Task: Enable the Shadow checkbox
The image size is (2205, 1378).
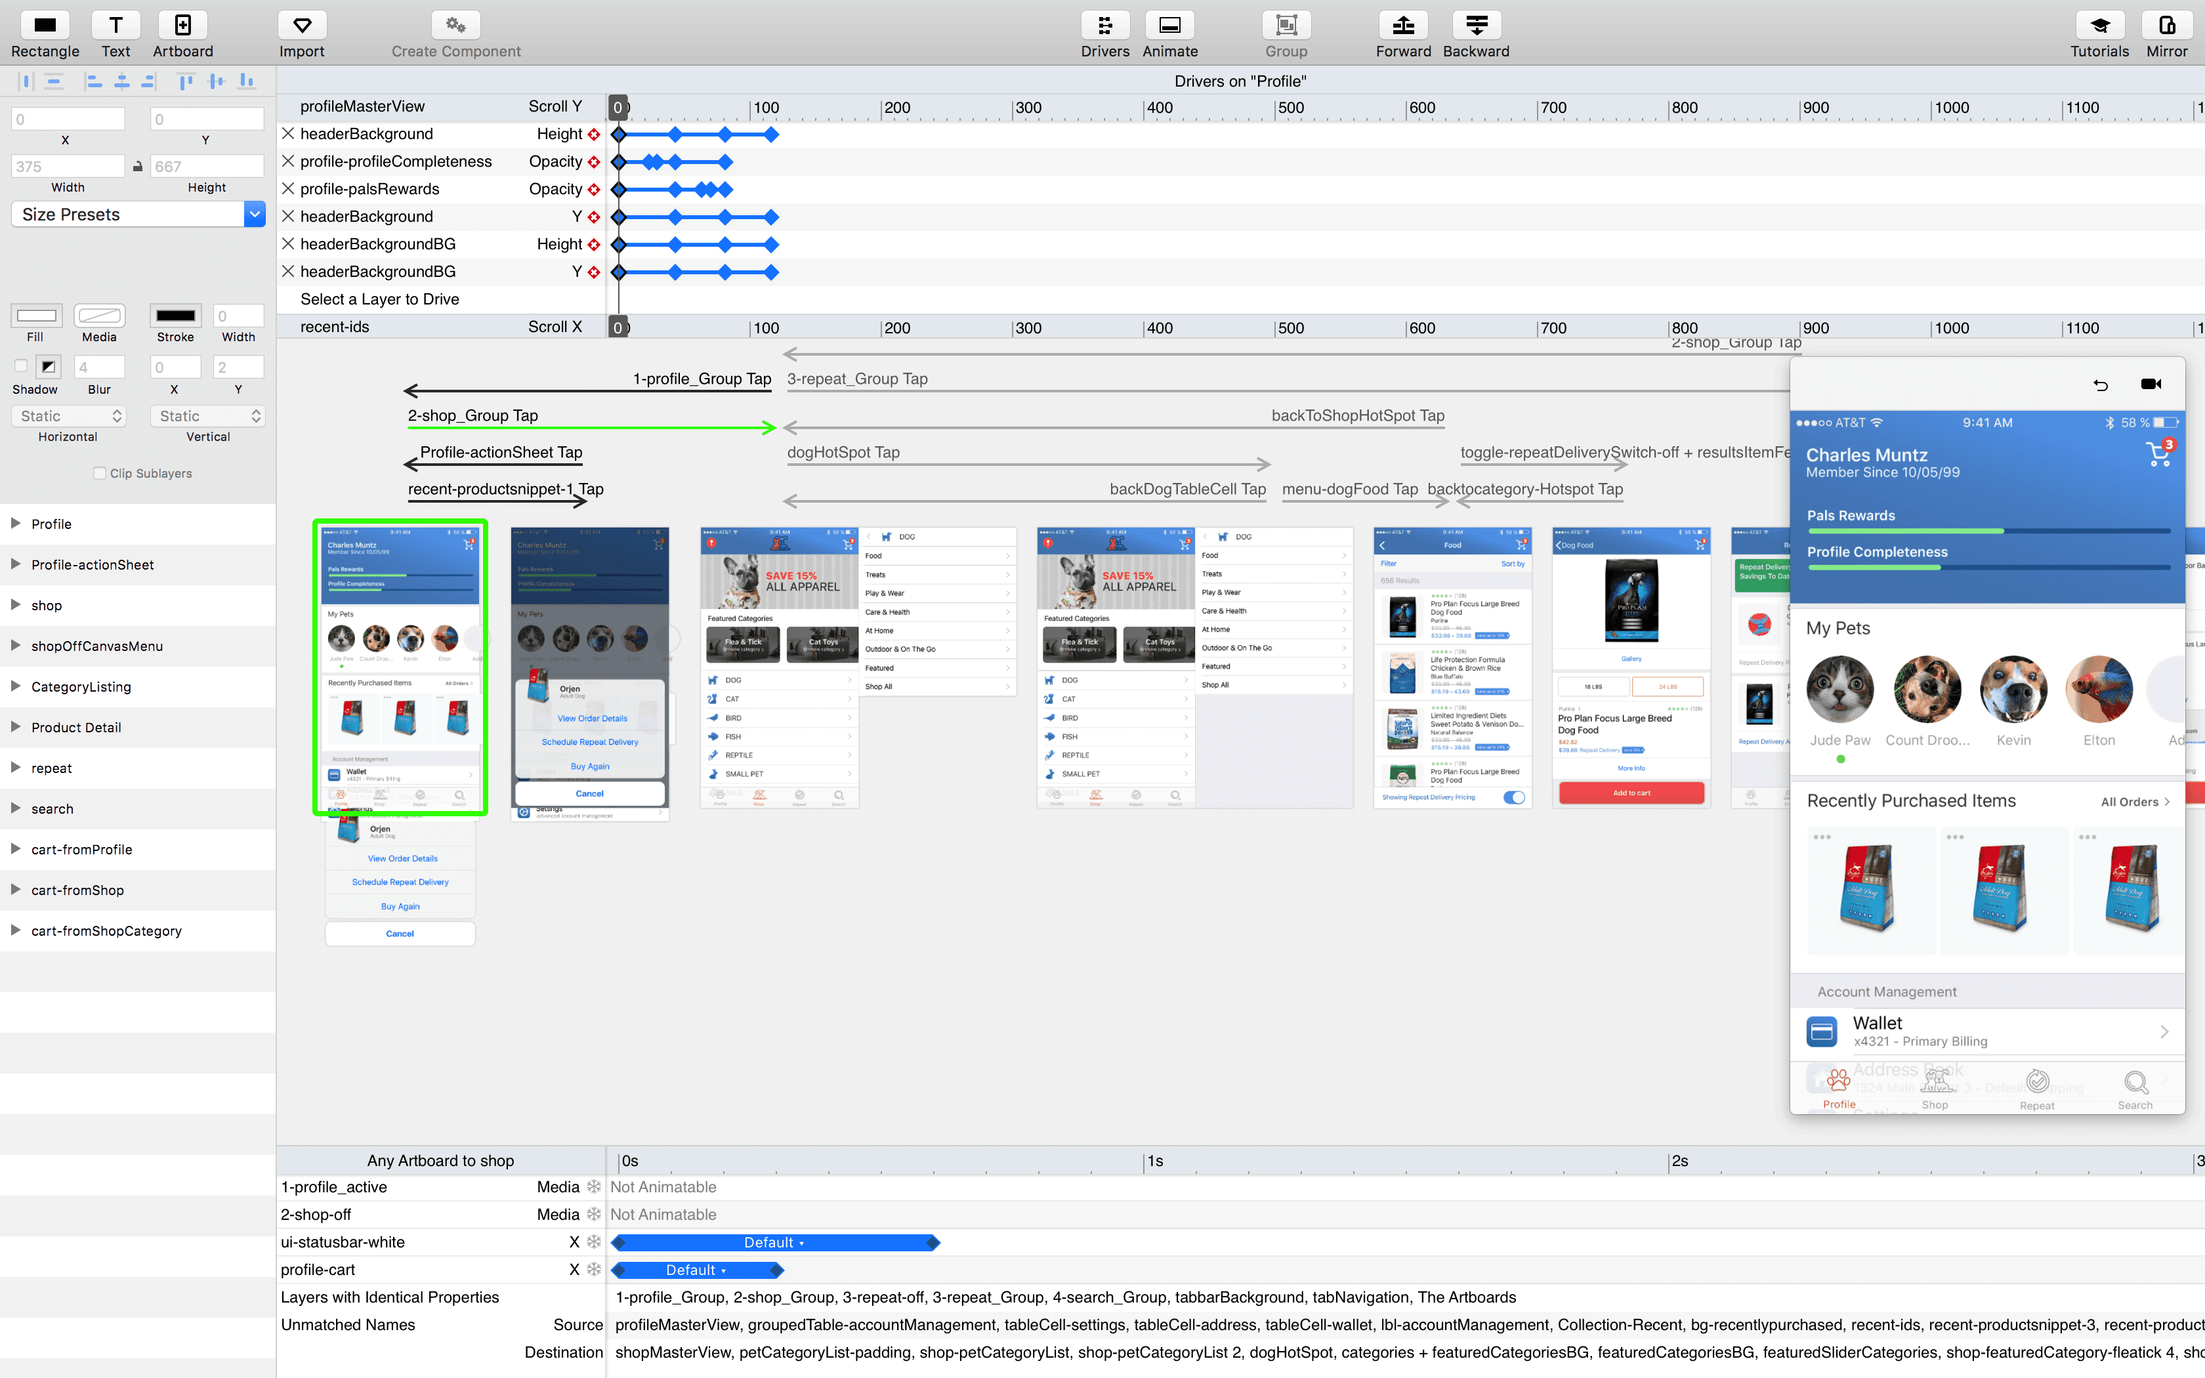Action: point(20,366)
